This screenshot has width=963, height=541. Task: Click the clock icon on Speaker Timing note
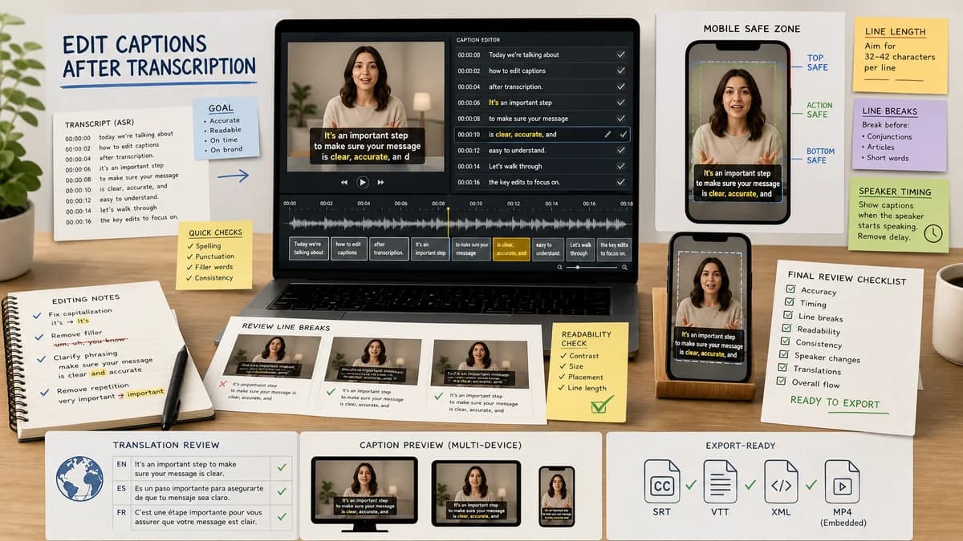[933, 233]
